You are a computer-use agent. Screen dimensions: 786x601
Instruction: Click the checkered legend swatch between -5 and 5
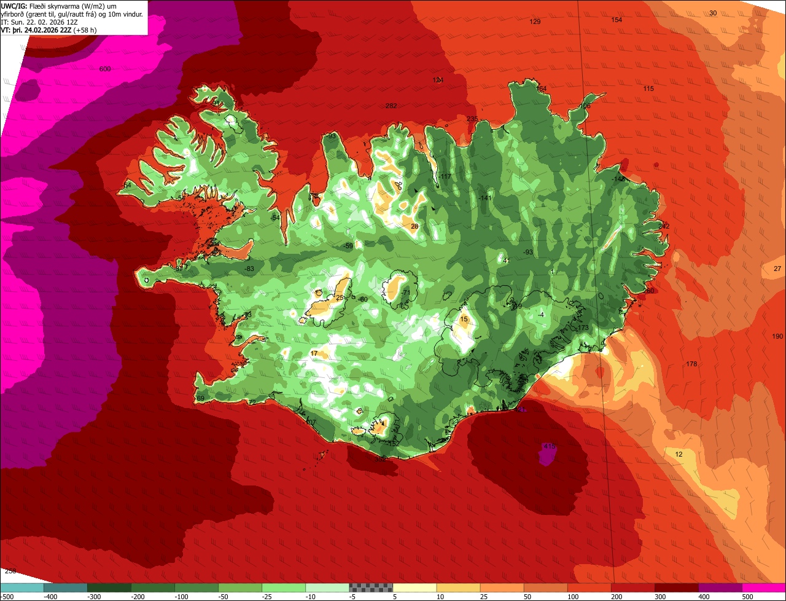(371, 587)
